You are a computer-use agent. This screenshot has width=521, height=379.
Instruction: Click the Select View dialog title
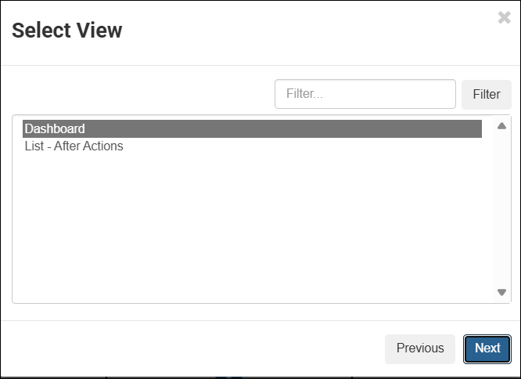click(x=67, y=31)
